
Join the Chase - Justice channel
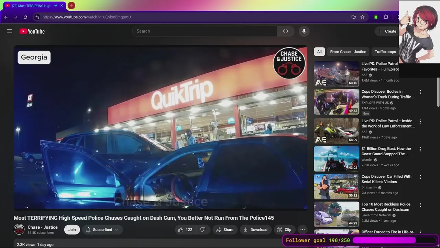(72, 230)
